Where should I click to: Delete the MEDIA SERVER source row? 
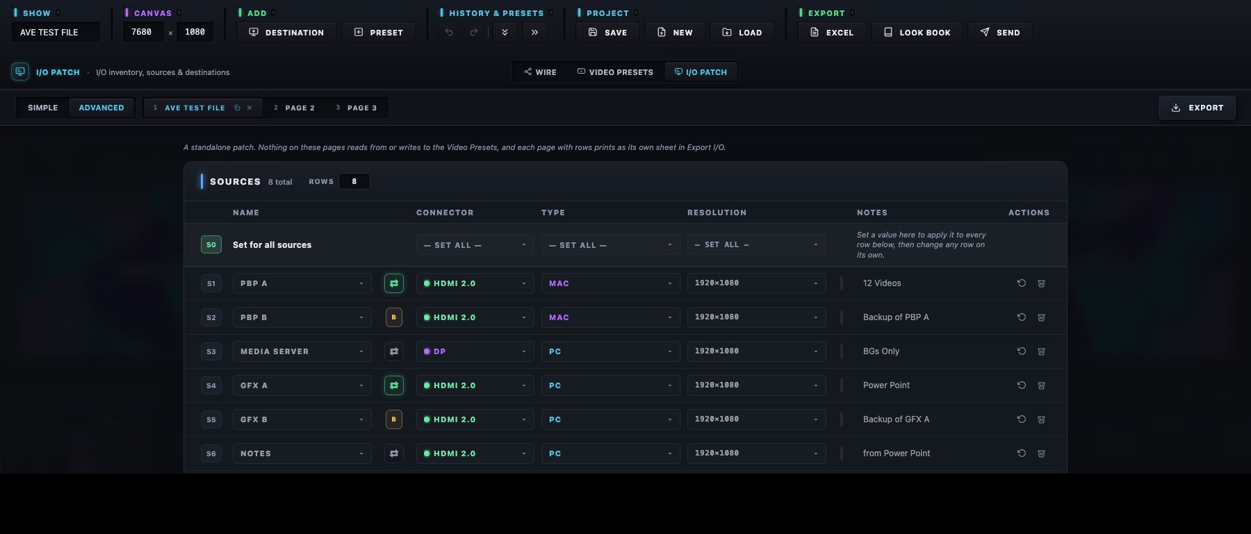coord(1041,351)
